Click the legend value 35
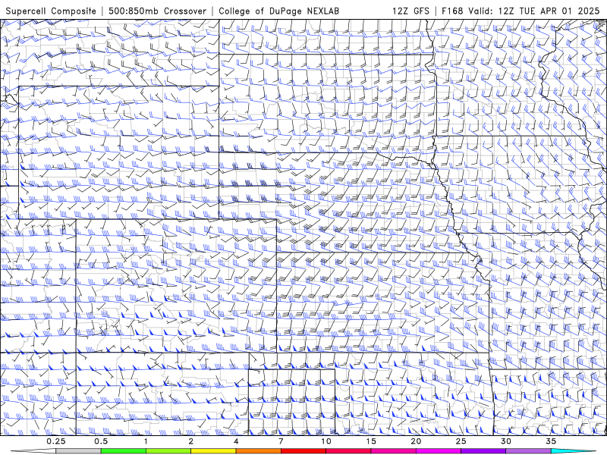Image resolution: width=607 pixels, height=455 pixels. (x=551, y=441)
